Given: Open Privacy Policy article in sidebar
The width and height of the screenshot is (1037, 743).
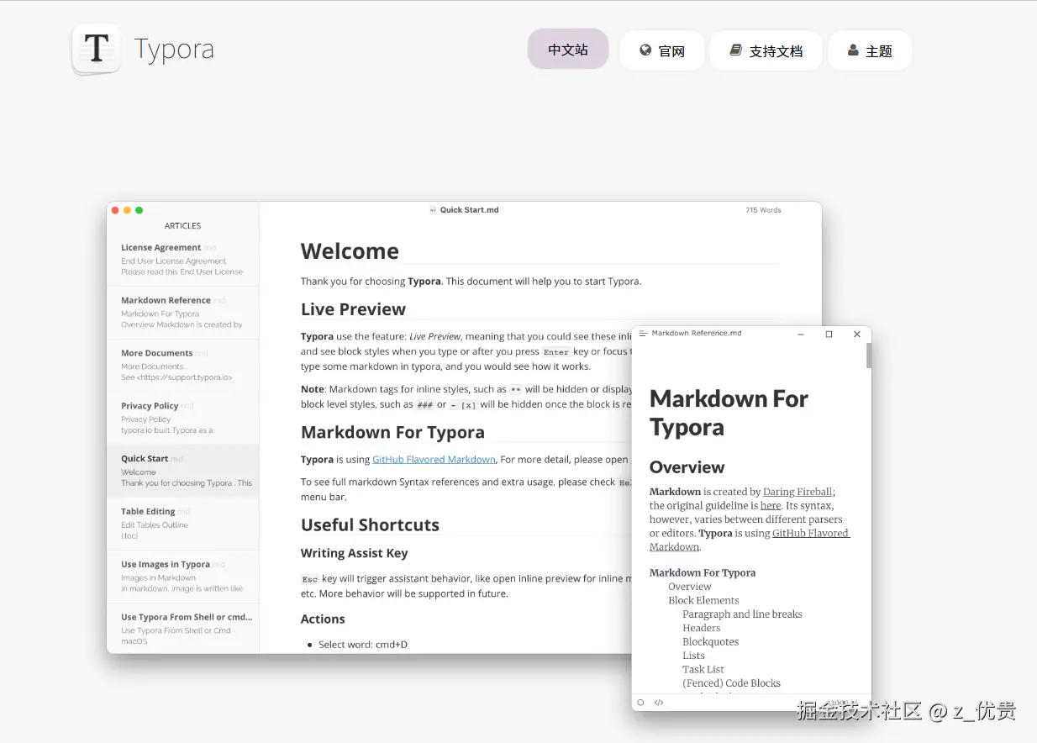Looking at the screenshot, I should tap(183, 418).
